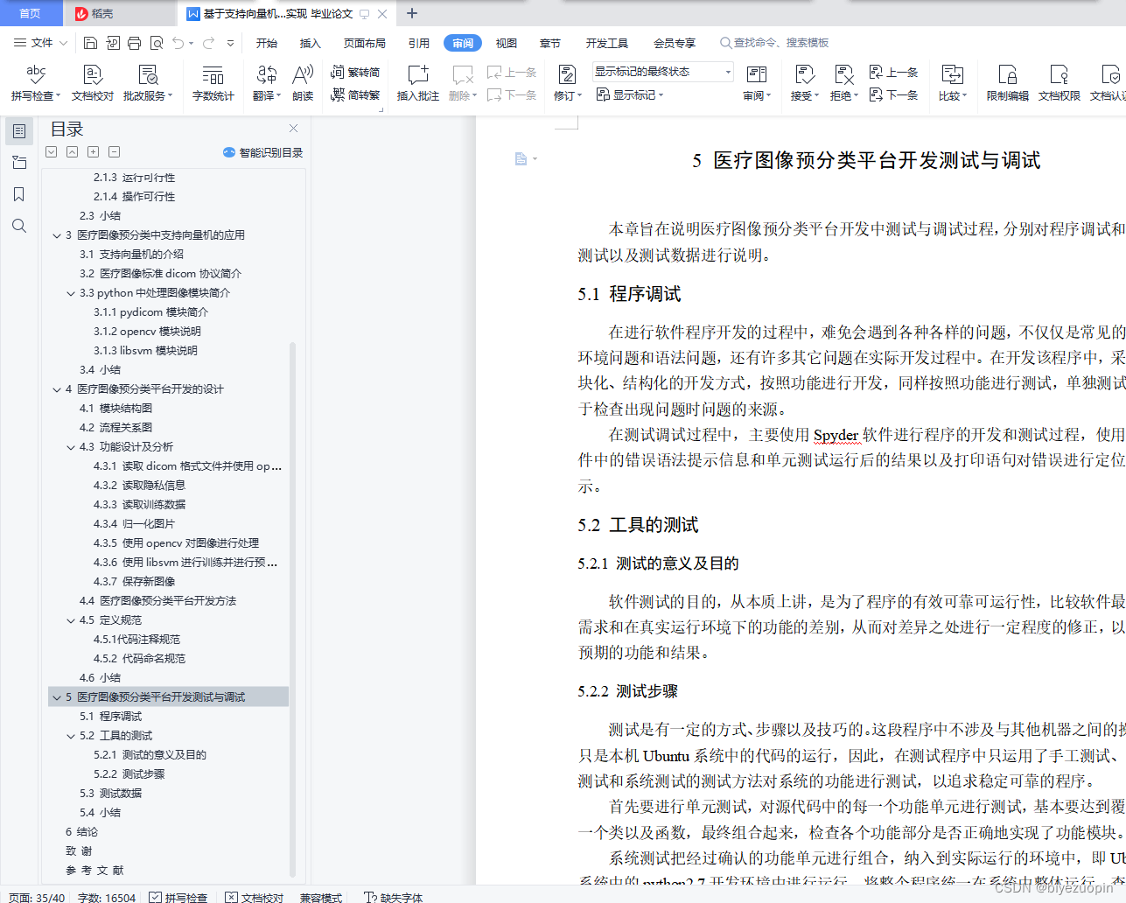The image size is (1126, 903).
Task: Click the command search box
Action: point(775,43)
